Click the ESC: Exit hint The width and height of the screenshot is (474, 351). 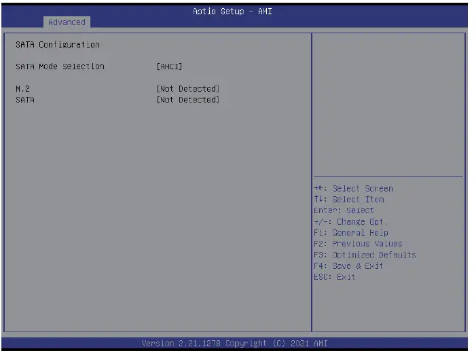tap(335, 277)
